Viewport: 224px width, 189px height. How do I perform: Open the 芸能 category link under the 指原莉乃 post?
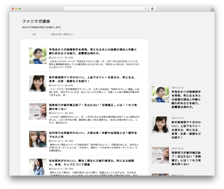(x=71, y=113)
